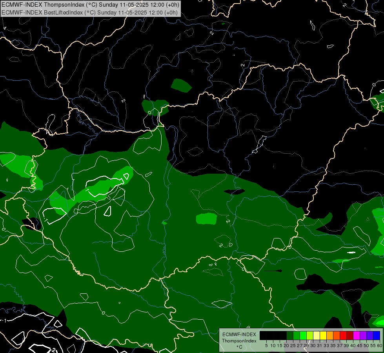
Task: Click legend scale value '55'
Action: [373, 346]
